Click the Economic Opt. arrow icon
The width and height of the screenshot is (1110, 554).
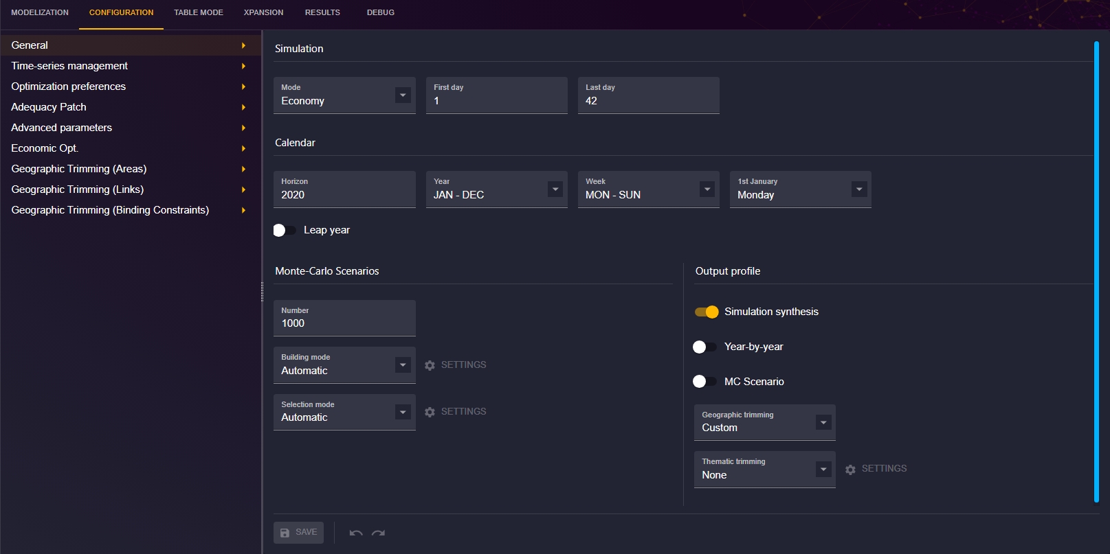243,148
